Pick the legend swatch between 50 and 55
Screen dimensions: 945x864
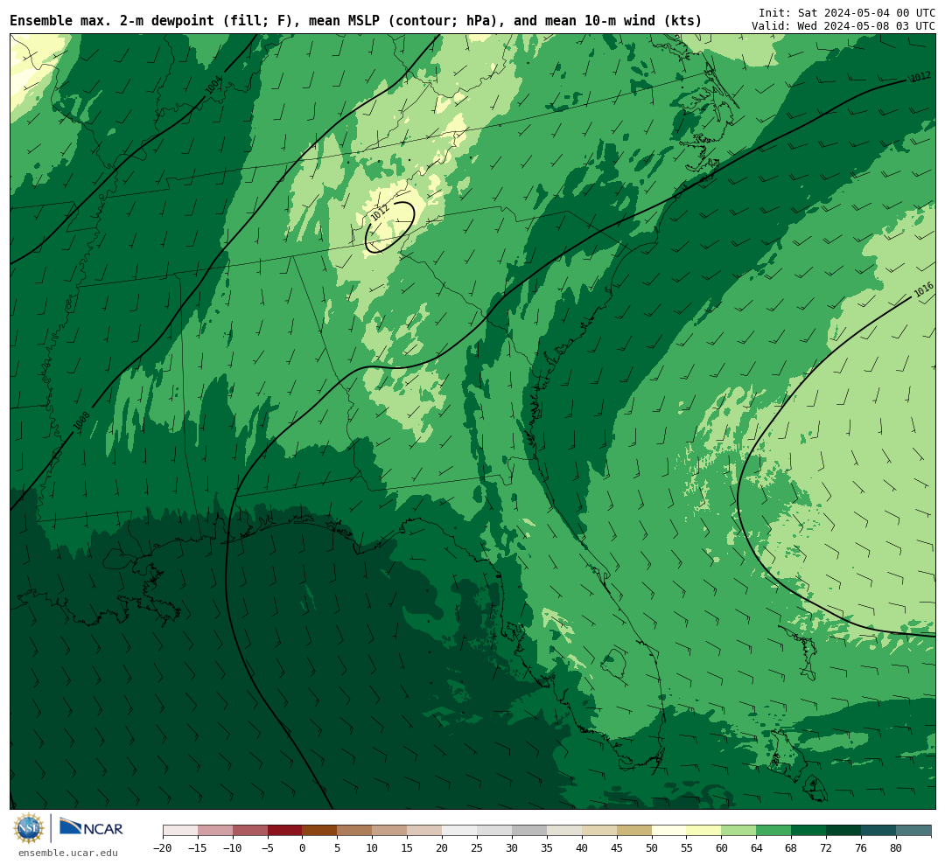[669, 831]
